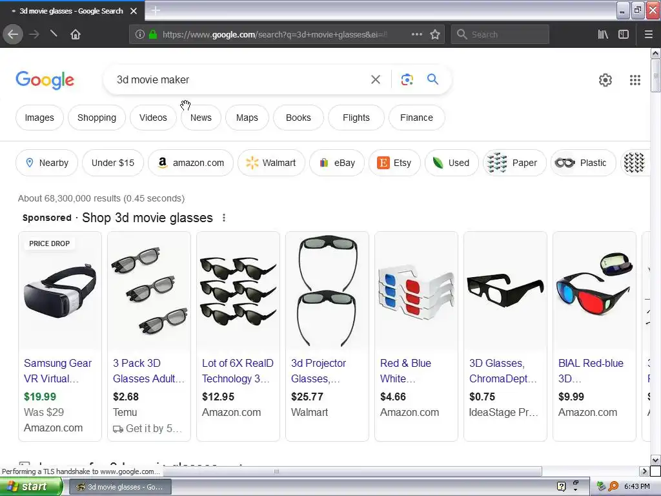The image size is (661, 496).
Task: Close the 3d movie glasses tab
Action: pyautogui.click(x=134, y=11)
